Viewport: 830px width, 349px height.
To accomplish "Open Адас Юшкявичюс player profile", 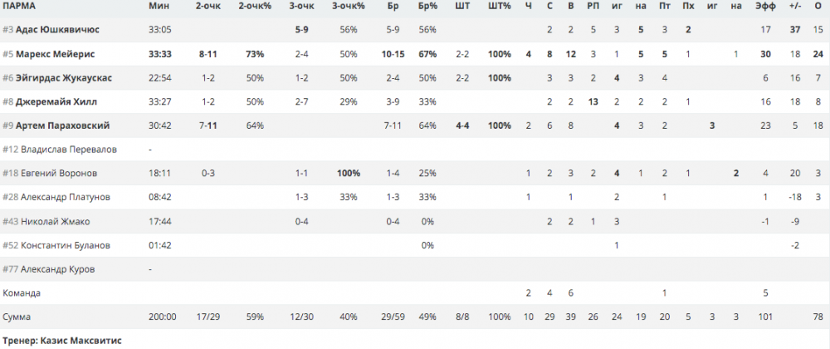I will (57, 30).
